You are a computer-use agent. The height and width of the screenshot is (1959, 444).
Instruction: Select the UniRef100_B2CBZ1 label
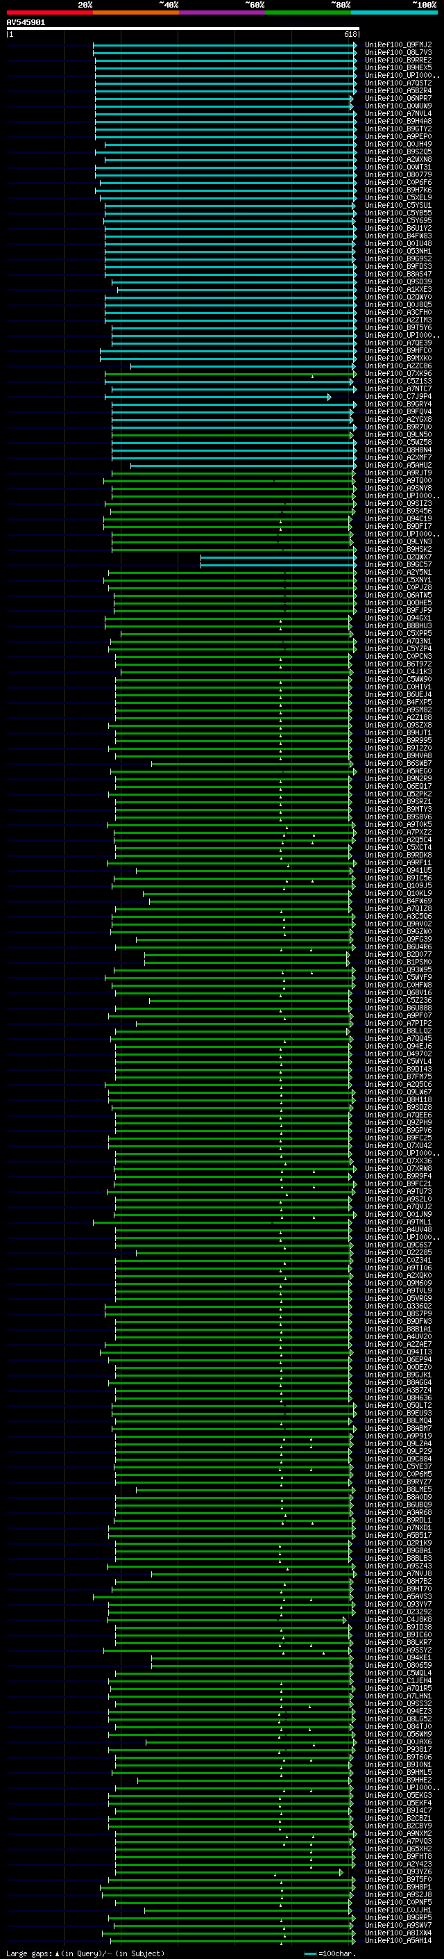click(x=398, y=1819)
